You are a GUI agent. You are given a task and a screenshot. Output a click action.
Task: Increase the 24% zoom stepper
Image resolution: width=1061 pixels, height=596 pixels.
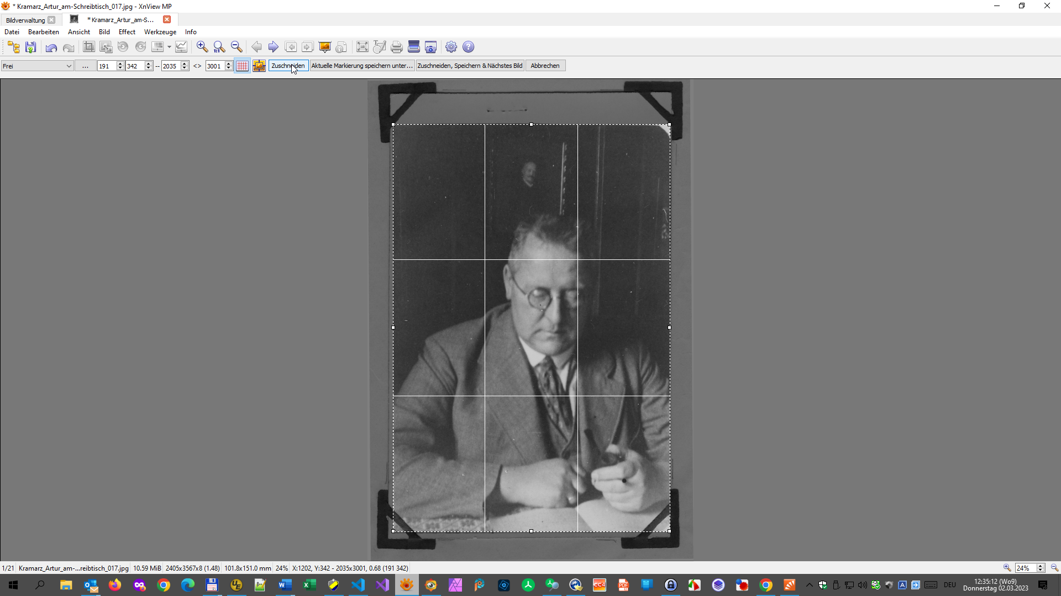point(1041,566)
